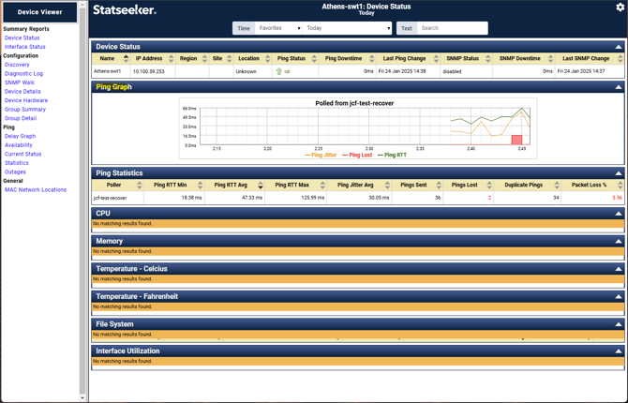
Task: Toggle Ping Lost series in graph legend
Action: point(357,156)
